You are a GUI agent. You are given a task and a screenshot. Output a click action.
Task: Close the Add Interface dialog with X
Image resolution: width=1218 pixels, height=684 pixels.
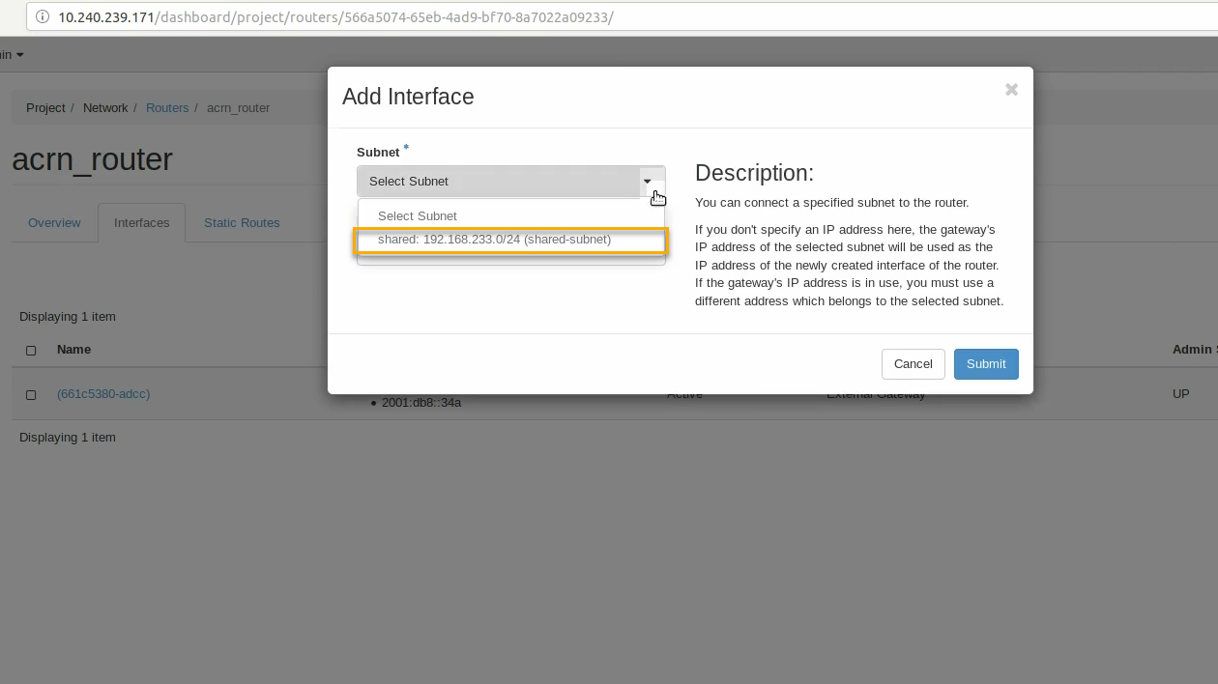(x=1011, y=90)
